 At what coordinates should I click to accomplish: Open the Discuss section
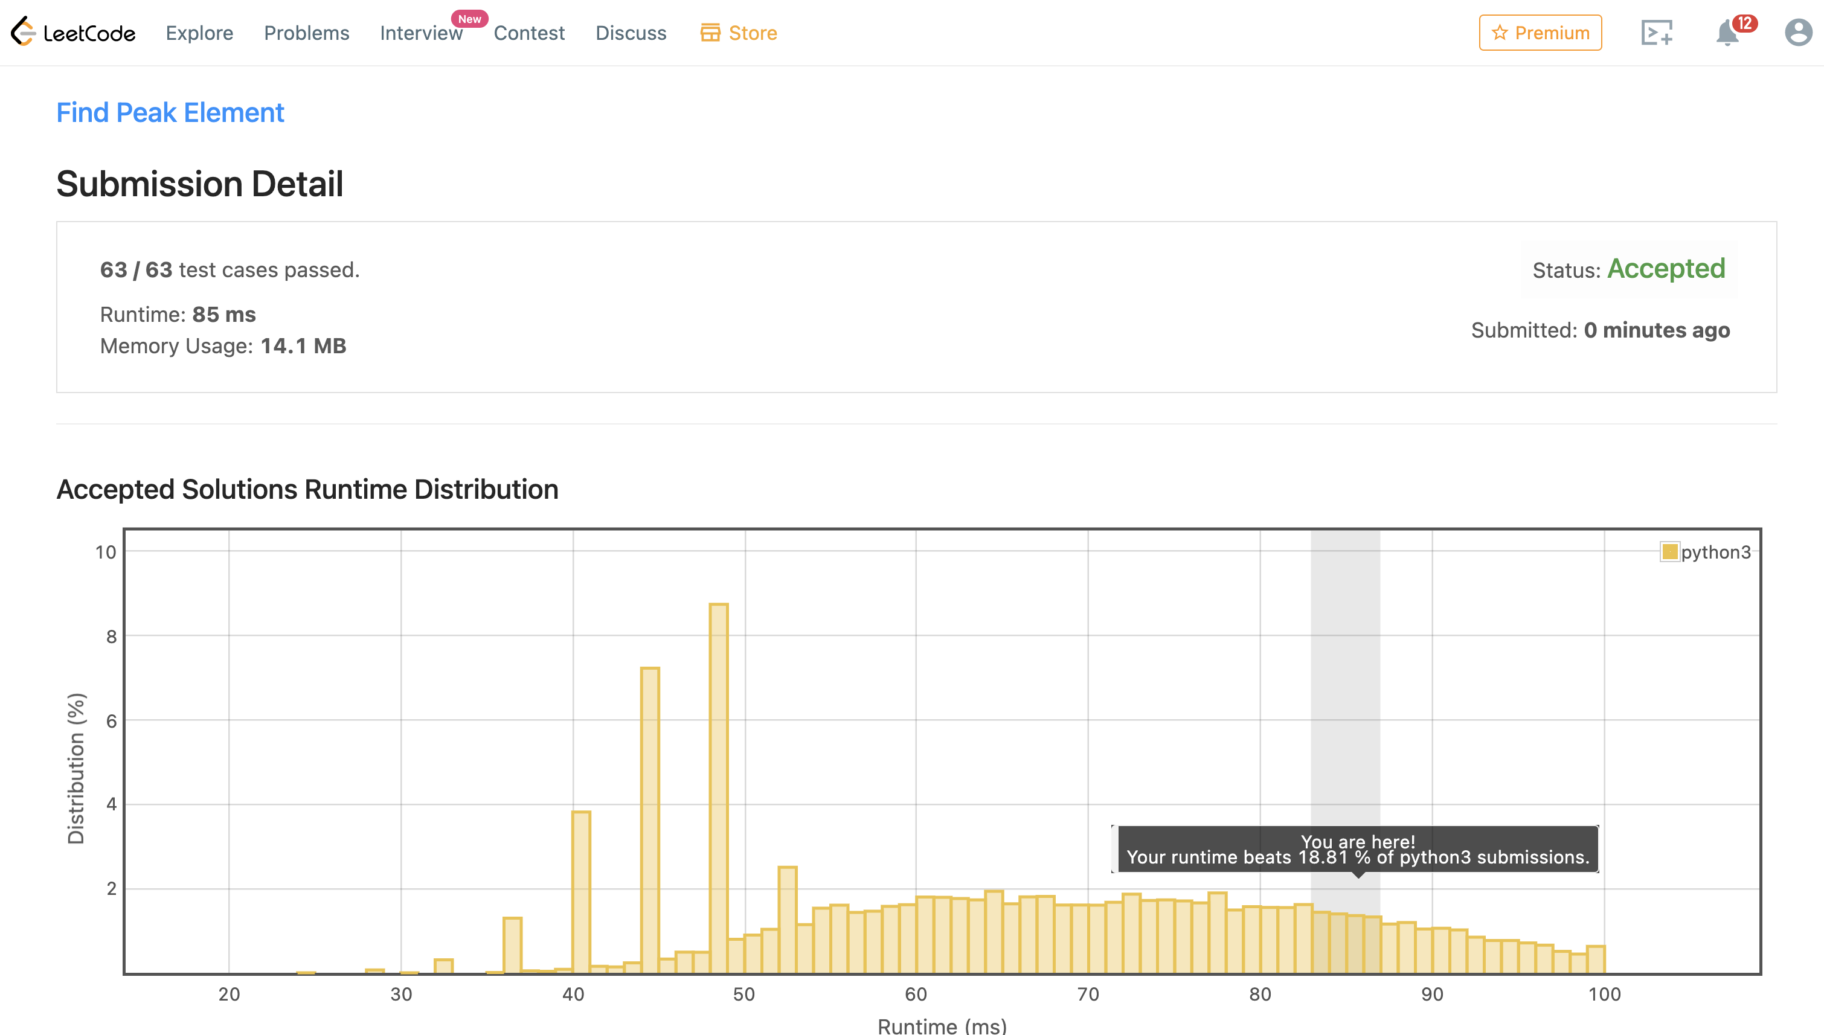click(x=631, y=33)
